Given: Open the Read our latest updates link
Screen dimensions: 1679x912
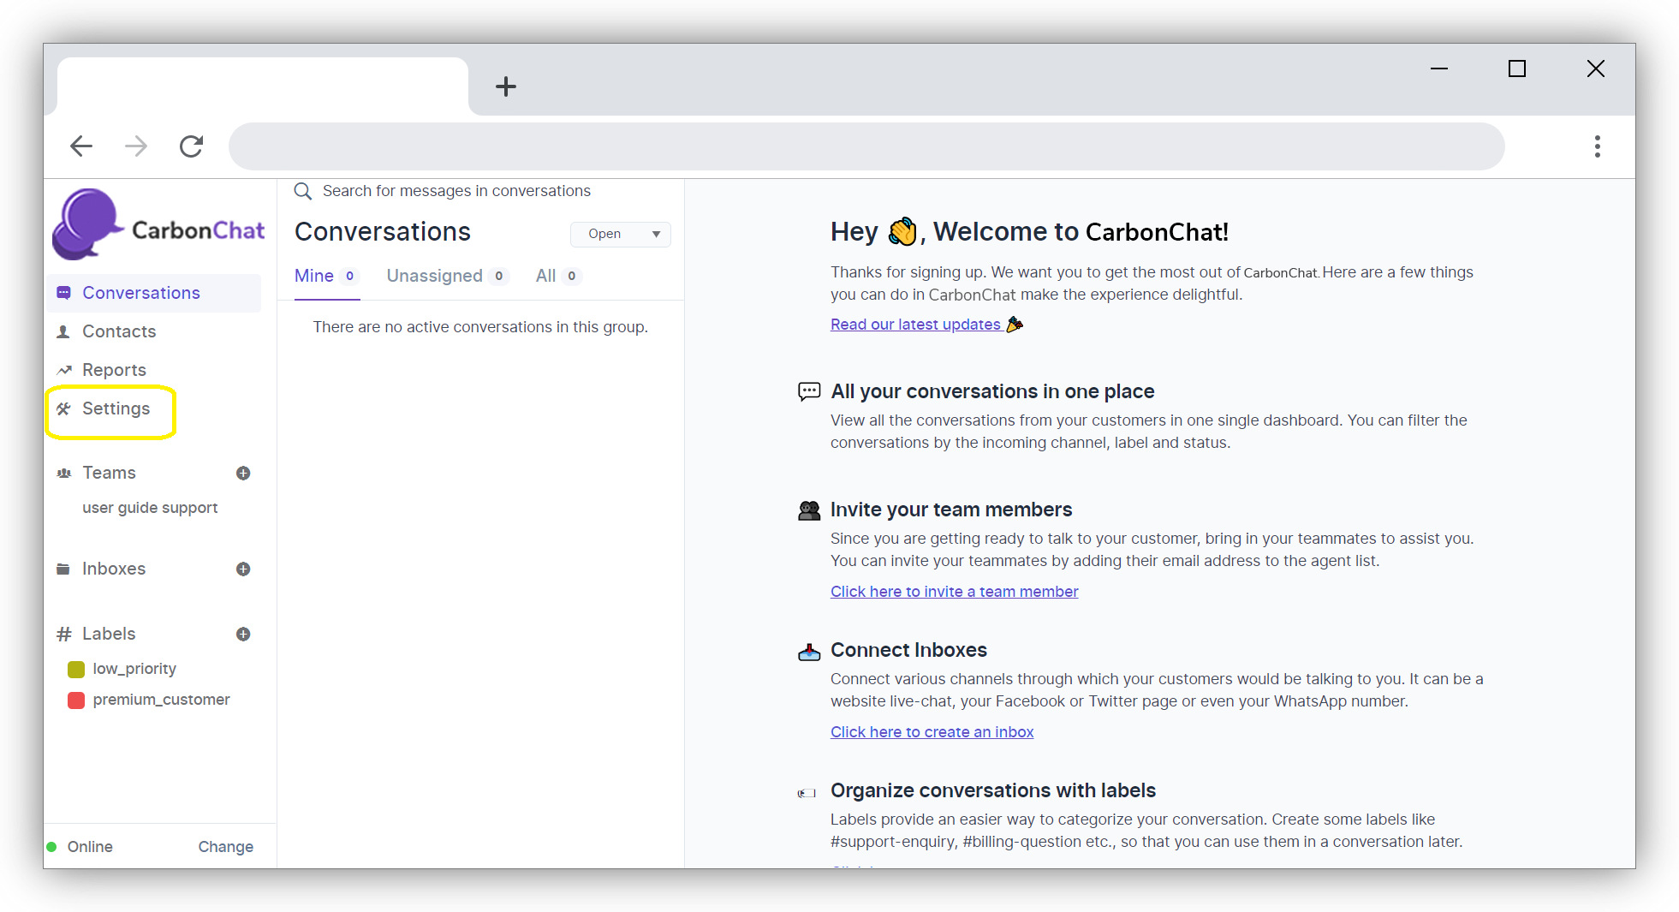Looking at the screenshot, I should [915, 325].
